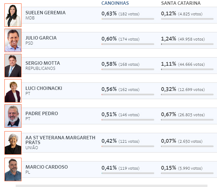Viewport: 217px width, 187px height.
Task: Open Suelen Geremia's candidate photo
Action: (13, 15)
